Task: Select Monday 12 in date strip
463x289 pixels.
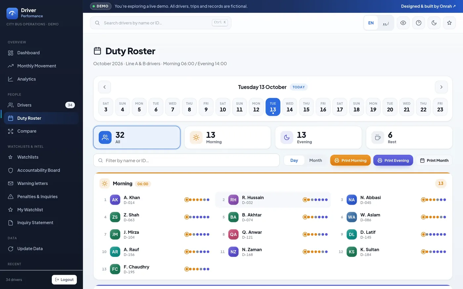Action: click(x=256, y=107)
